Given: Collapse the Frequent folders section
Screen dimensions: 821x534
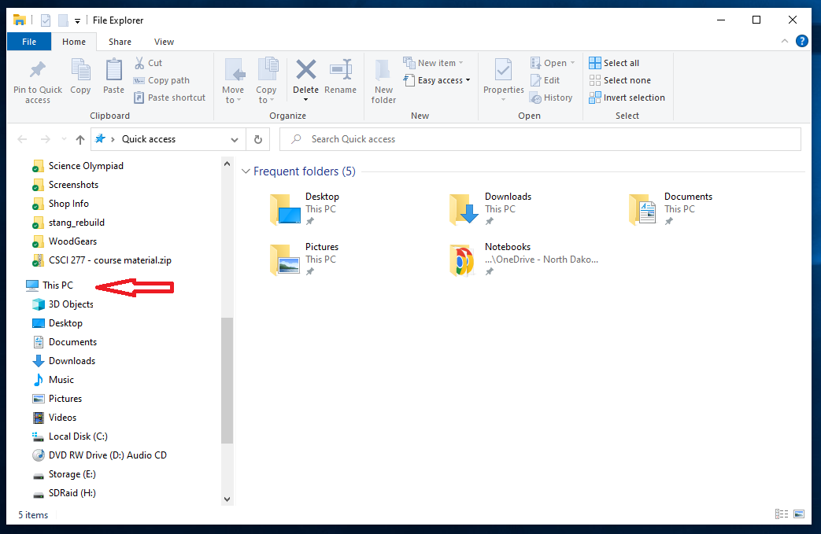Looking at the screenshot, I should [246, 171].
